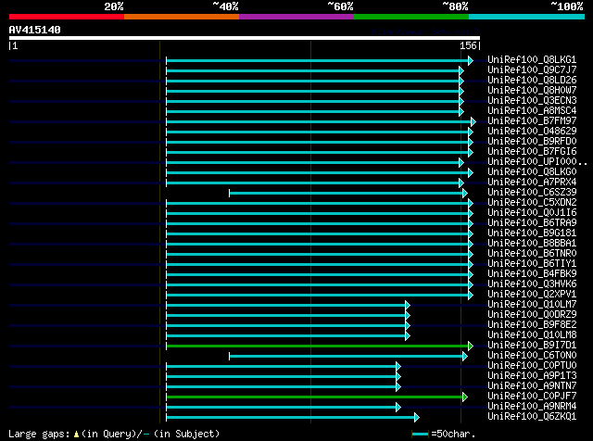Screen dimensions: 593x441
Task: Select hit label UniRef100_Q0J1I6
Action: (532, 213)
